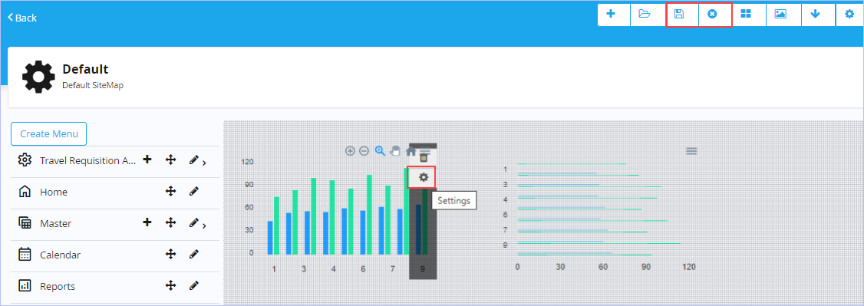Click the down arrow download icon
Image resolution: width=864 pixels, height=306 pixels.
pos(815,15)
